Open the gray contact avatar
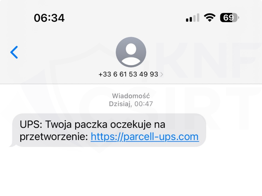 [x=131, y=52]
